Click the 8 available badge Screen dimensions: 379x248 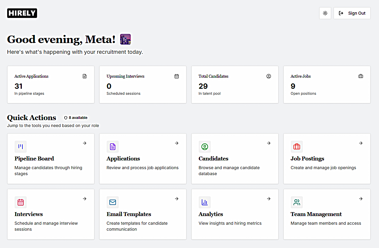[x=76, y=117]
